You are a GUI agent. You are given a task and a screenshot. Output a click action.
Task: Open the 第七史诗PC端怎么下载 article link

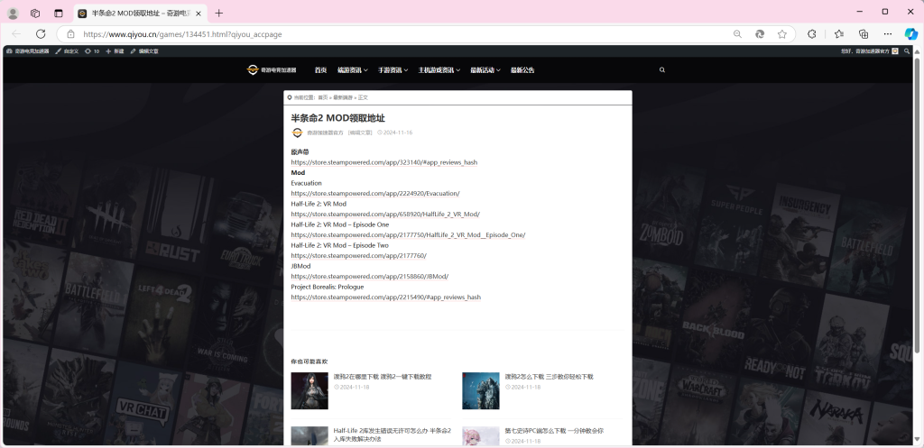(x=554, y=431)
